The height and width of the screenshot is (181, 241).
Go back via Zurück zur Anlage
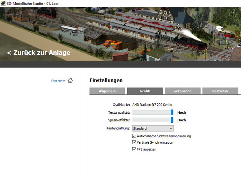coord(39,52)
